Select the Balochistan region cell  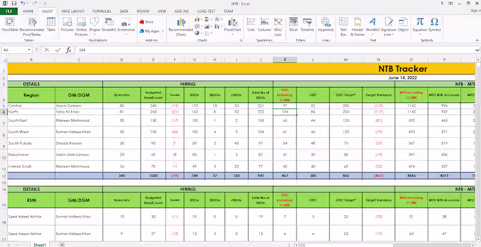pyautogui.click(x=31, y=155)
